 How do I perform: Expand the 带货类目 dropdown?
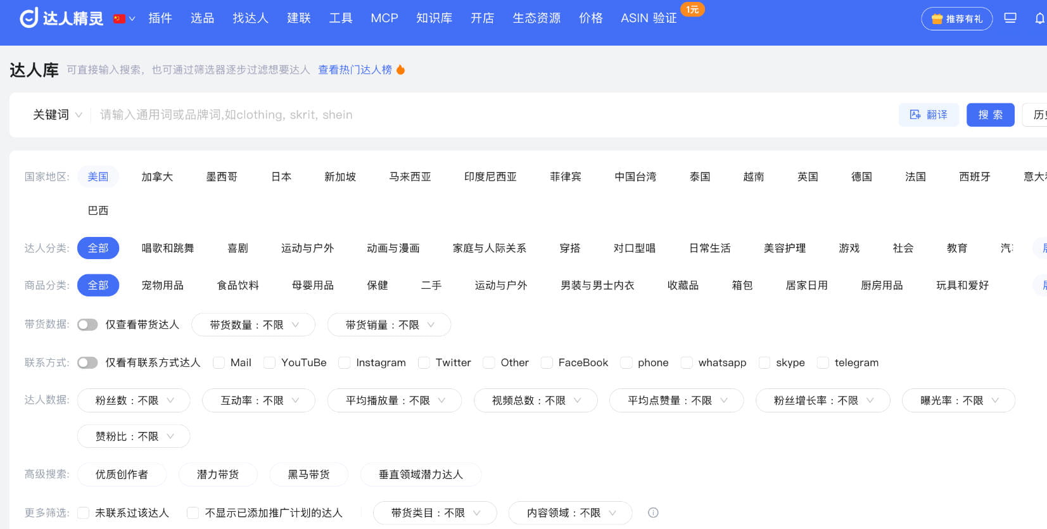pyautogui.click(x=435, y=513)
